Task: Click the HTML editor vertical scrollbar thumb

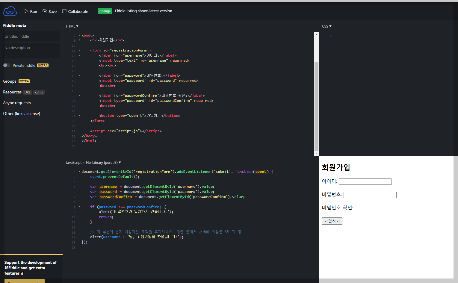Action: (x=316, y=106)
